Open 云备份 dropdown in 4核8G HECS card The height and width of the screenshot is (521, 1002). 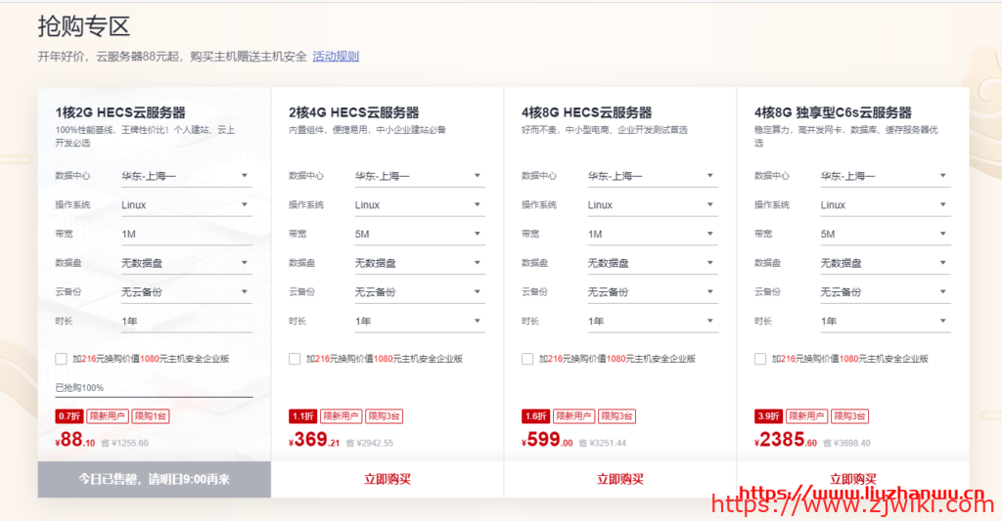[x=653, y=292]
